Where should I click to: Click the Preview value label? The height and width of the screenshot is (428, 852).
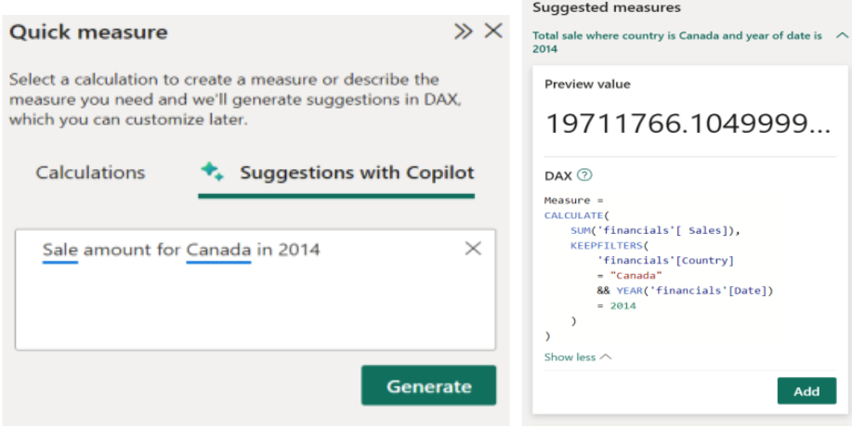click(587, 84)
